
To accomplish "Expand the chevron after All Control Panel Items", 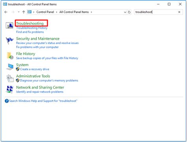I will click(91, 12).
